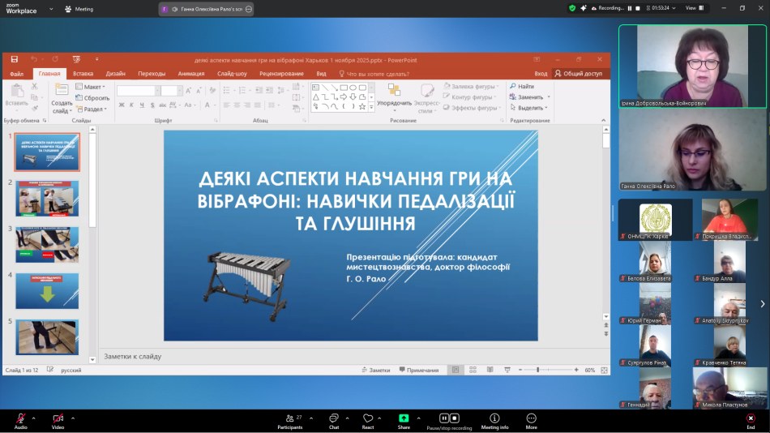Open Meeting info

pyautogui.click(x=494, y=419)
